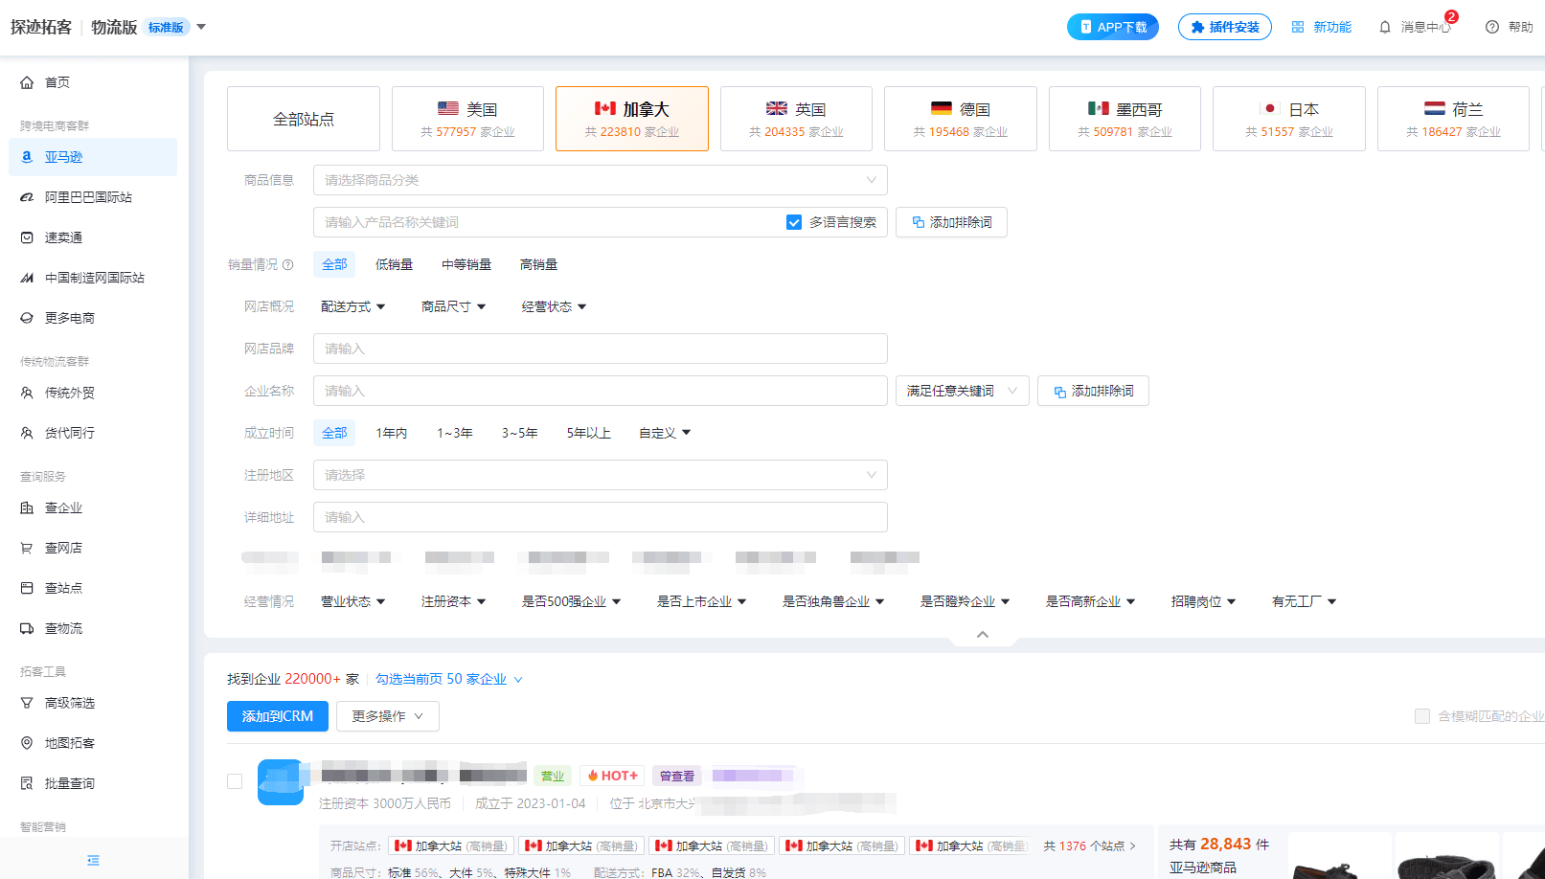Image resolution: width=1545 pixels, height=879 pixels.
Task: Open 传统外贸 sidebar icon
Action: (27, 393)
